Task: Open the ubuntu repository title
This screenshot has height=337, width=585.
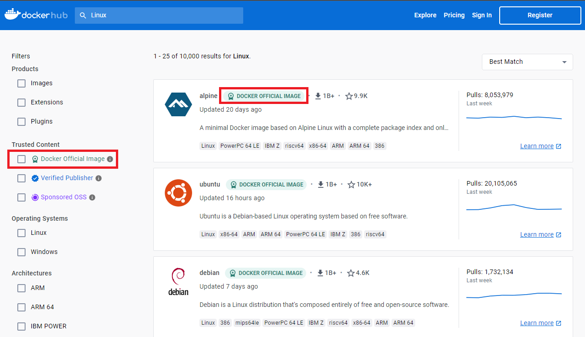Action: tap(210, 184)
